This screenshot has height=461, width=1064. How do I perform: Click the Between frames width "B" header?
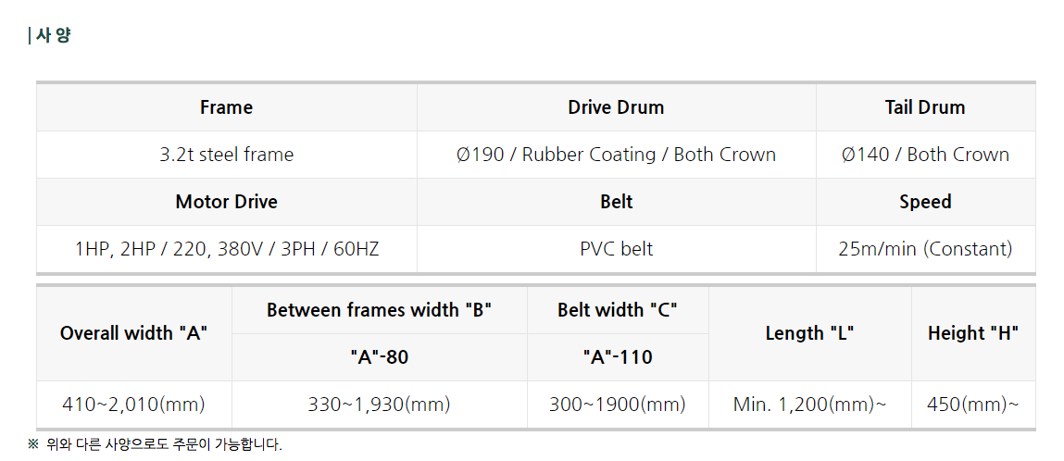pos(380,310)
